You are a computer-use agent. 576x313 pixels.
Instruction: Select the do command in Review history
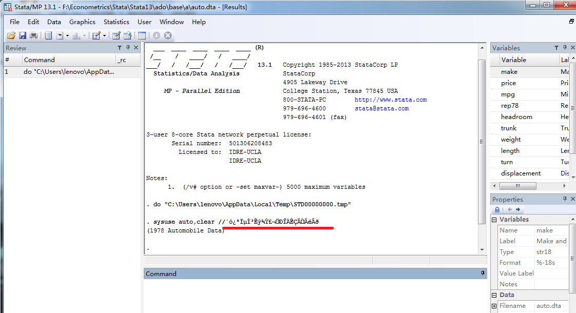coord(72,72)
